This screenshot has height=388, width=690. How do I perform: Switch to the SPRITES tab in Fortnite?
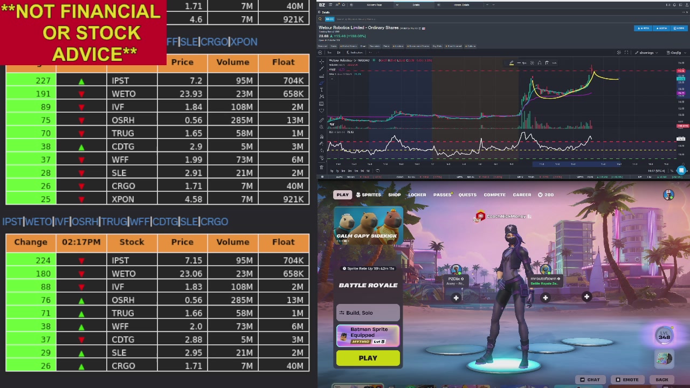tap(369, 195)
